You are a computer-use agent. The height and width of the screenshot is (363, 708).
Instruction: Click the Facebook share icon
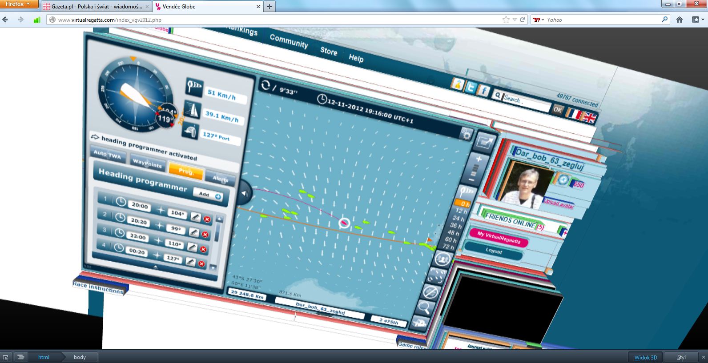click(x=484, y=91)
